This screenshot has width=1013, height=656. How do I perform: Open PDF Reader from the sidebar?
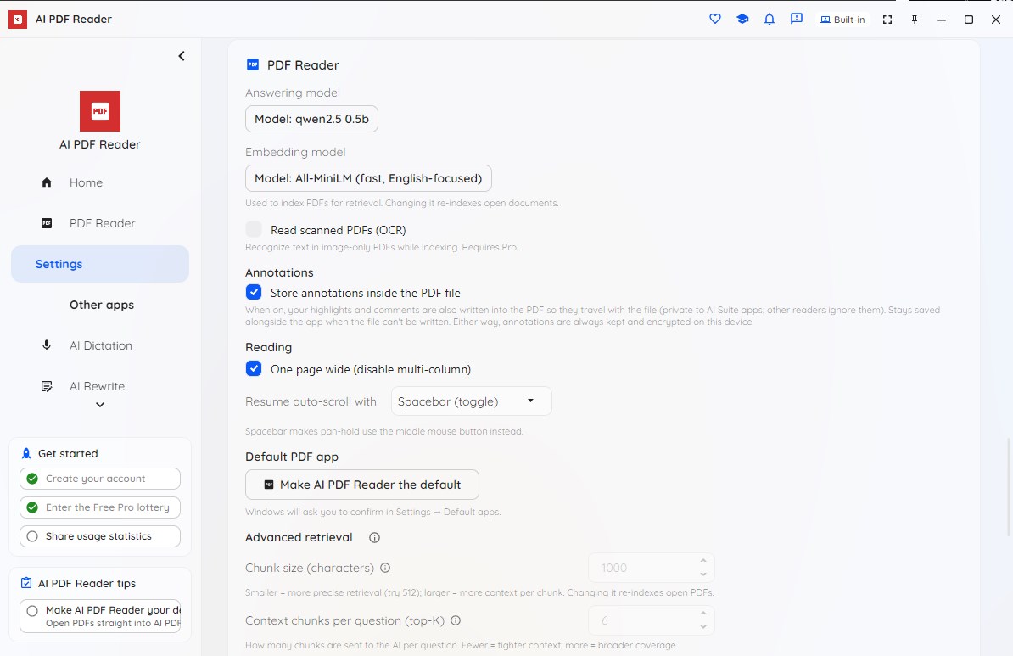click(99, 224)
